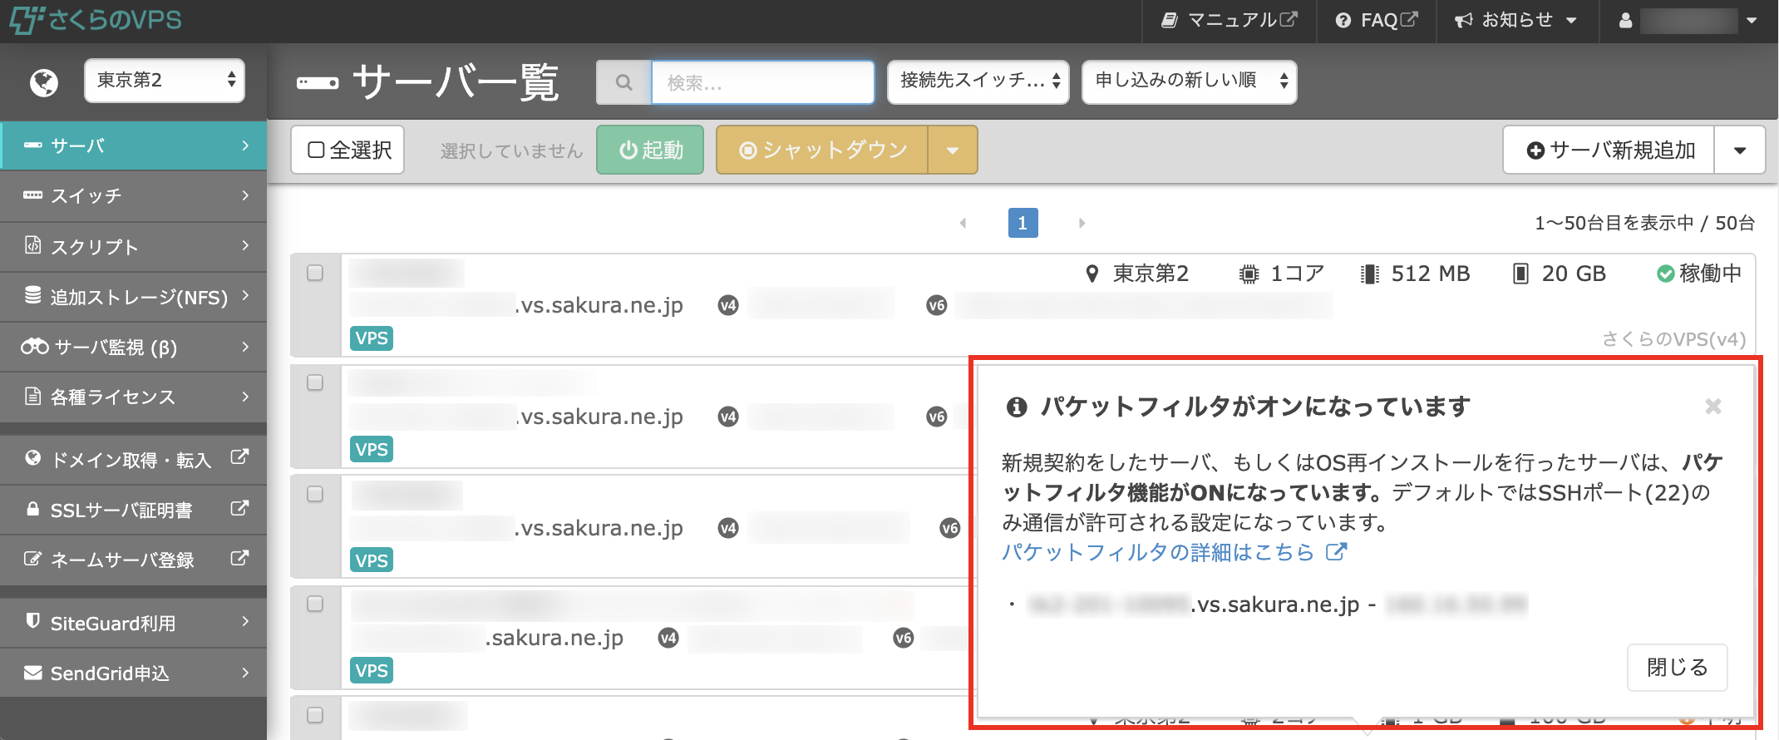Click the binoculars icon beside サーバ監視
The width and height of the screenshot is (1779, 740).
point(35,346)
